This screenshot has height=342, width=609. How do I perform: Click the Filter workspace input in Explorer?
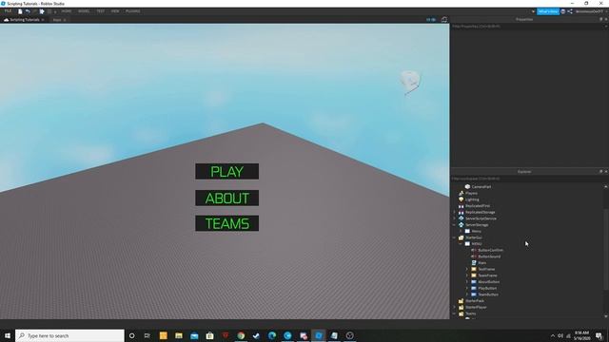[529, 179]
